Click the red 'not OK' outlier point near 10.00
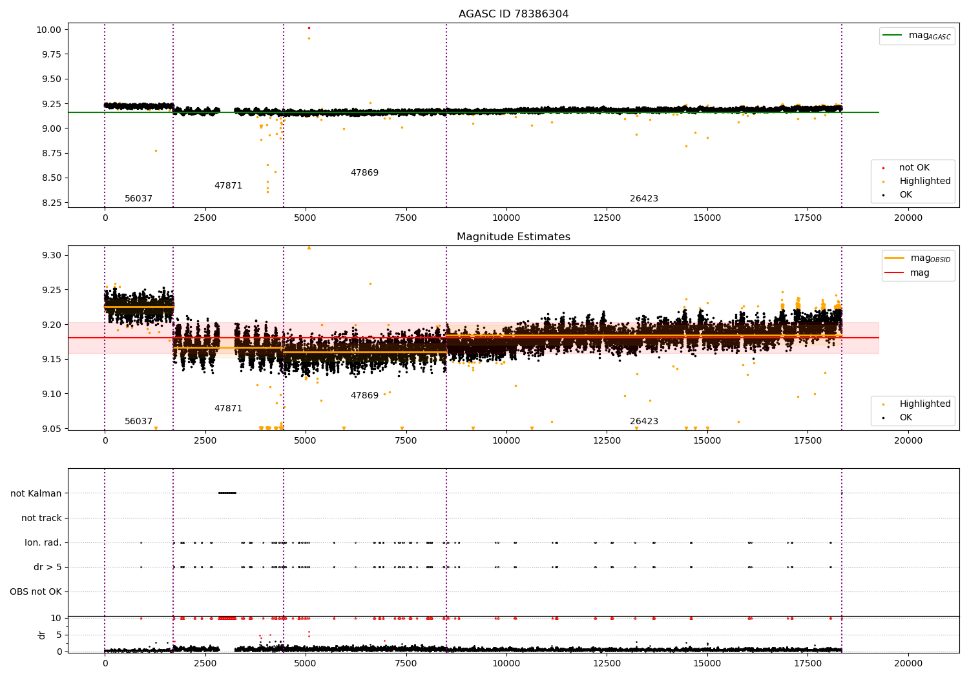 click(x=309, y=28)
